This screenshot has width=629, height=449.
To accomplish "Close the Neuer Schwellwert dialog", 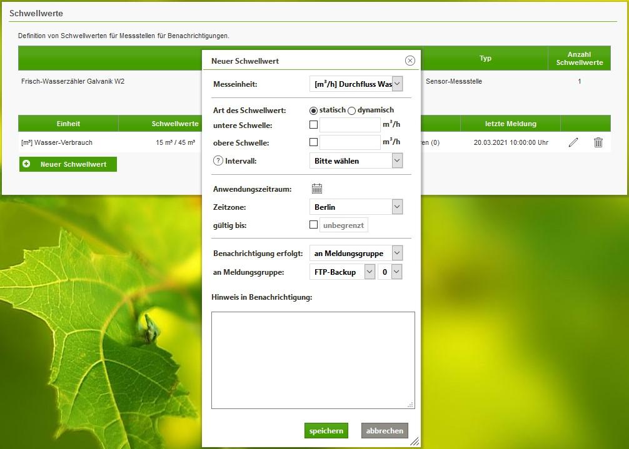I will [410, 61].
